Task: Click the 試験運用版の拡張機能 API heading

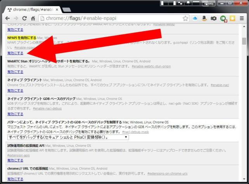Action: pos(26,146)
